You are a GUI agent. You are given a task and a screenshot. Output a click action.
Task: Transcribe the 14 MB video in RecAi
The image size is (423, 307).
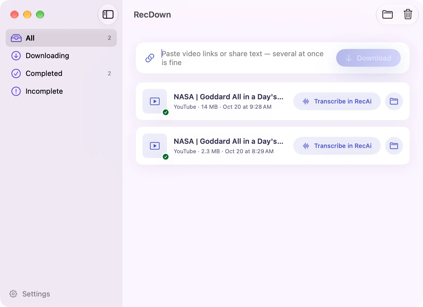337,101
